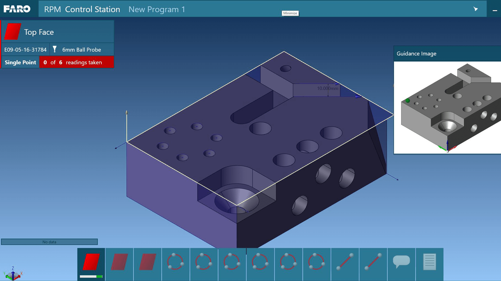Image resolution: width=501 pixels, height=281 pixels.
Task: Select the last circle measurement step
Action: click(x=317, y=262)
